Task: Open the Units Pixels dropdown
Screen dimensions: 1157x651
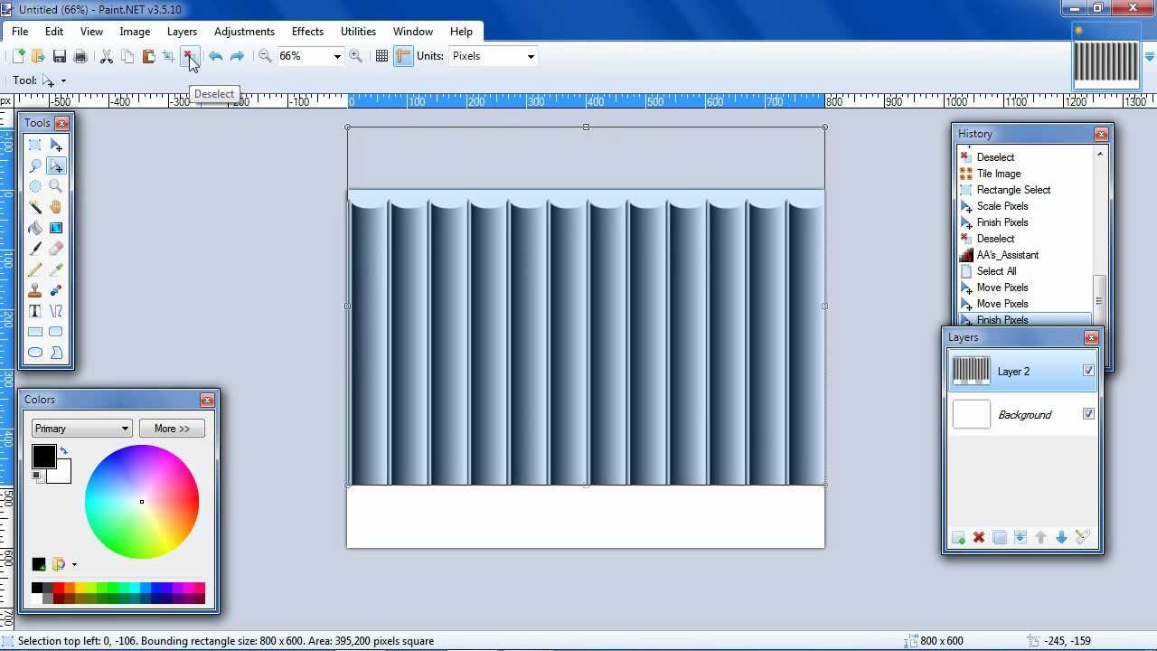Action: (x=531, y=56)
